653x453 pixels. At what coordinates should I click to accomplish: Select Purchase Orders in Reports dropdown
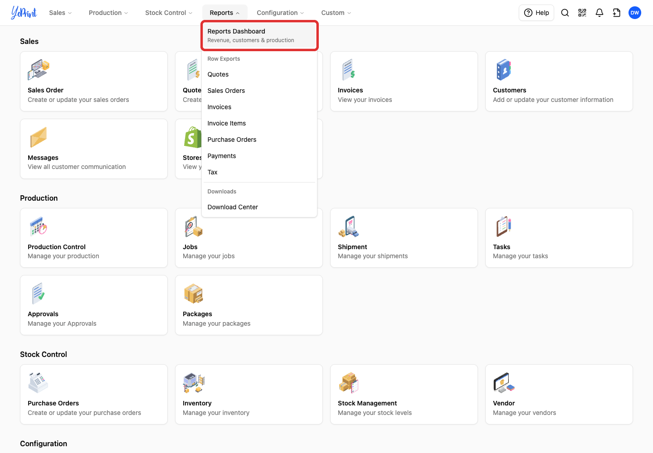[259, 140]
